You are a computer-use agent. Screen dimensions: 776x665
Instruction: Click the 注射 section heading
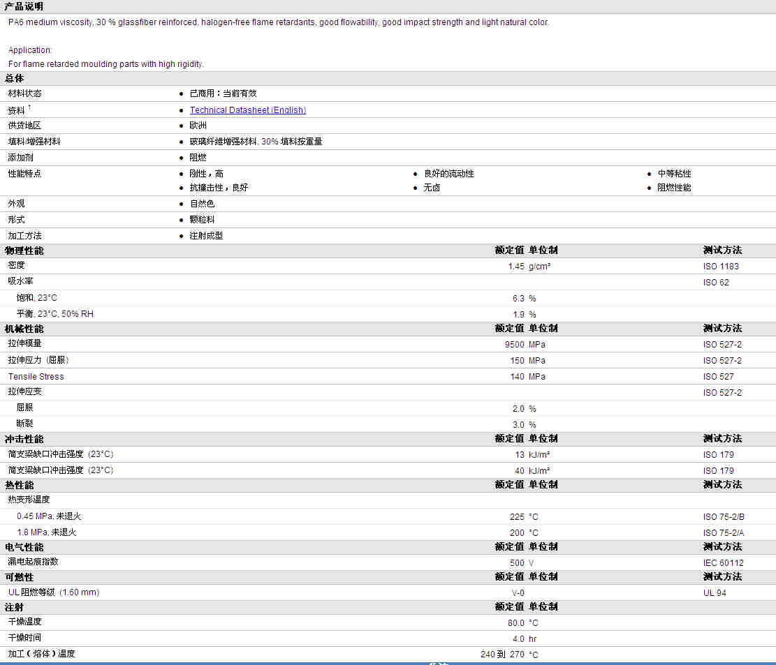[15, 607]
